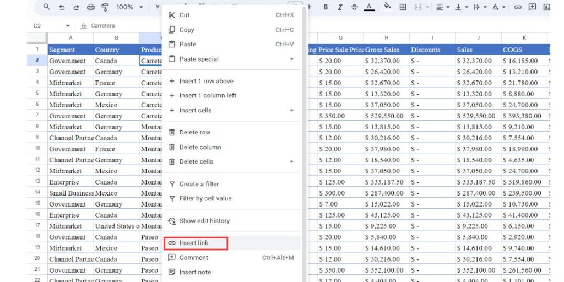Undo the last action
This screenshot has width=564, height=282.
pyautogui.click(x=62, y=7)
